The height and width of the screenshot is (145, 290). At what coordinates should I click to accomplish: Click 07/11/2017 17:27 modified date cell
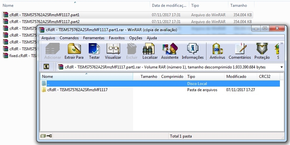tap(241, 90)
